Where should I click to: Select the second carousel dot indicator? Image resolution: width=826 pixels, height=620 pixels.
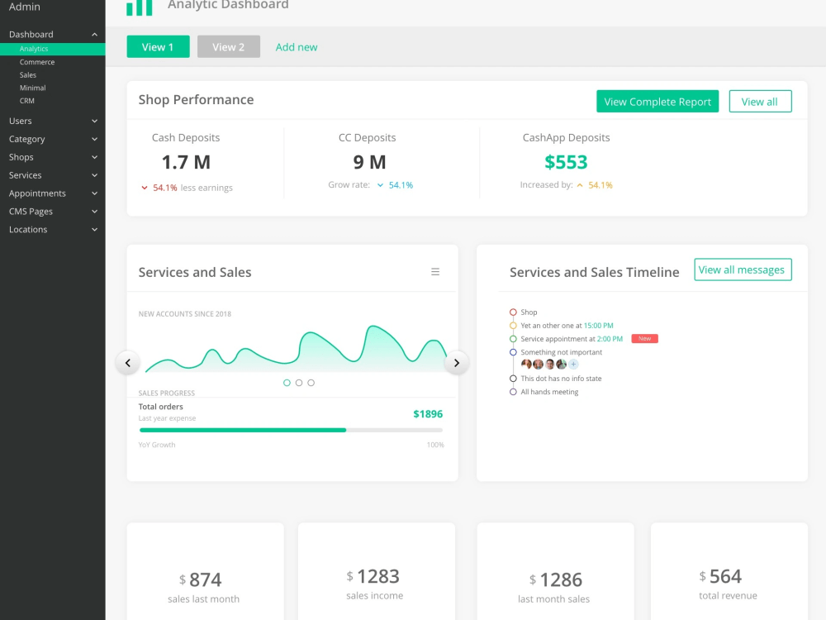[x=299, y=383]
